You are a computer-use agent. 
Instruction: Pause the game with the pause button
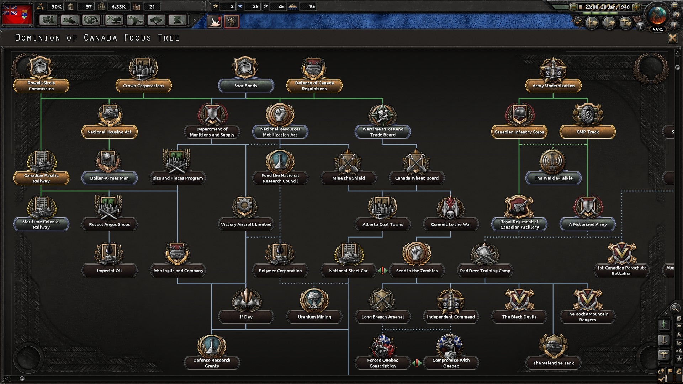581,7
